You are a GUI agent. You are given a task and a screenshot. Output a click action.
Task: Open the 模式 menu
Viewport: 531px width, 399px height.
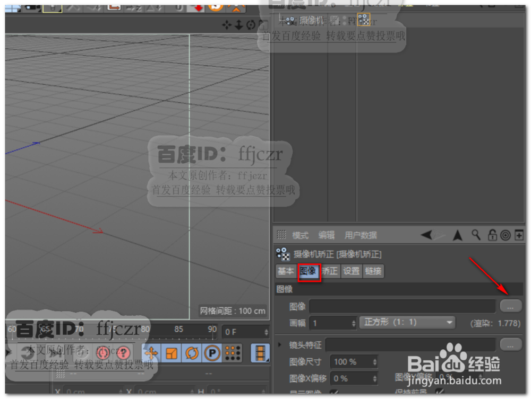(x=300, y=235)
